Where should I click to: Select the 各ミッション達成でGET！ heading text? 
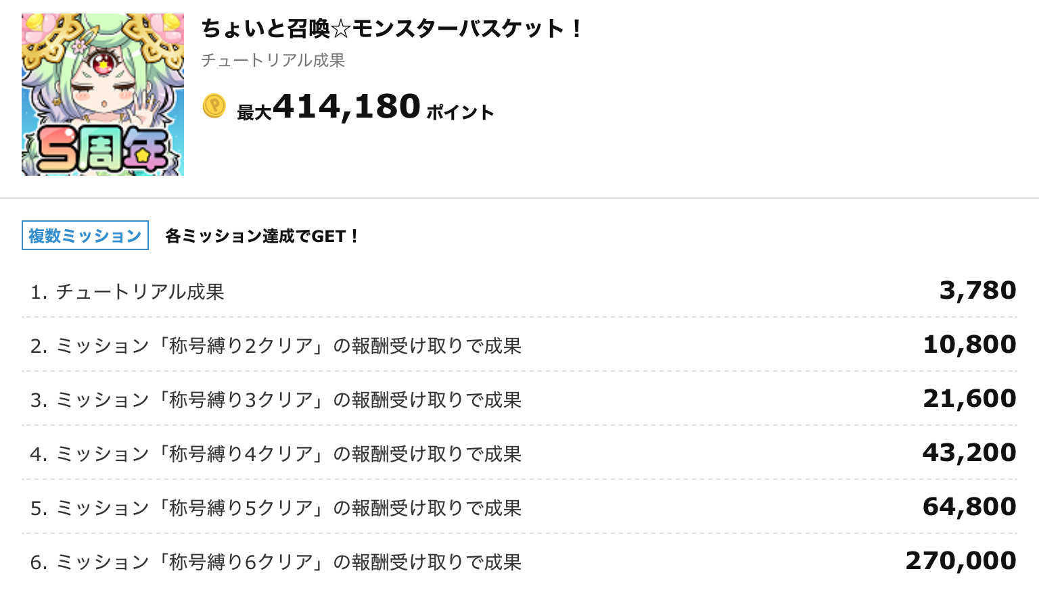[262, 236]
